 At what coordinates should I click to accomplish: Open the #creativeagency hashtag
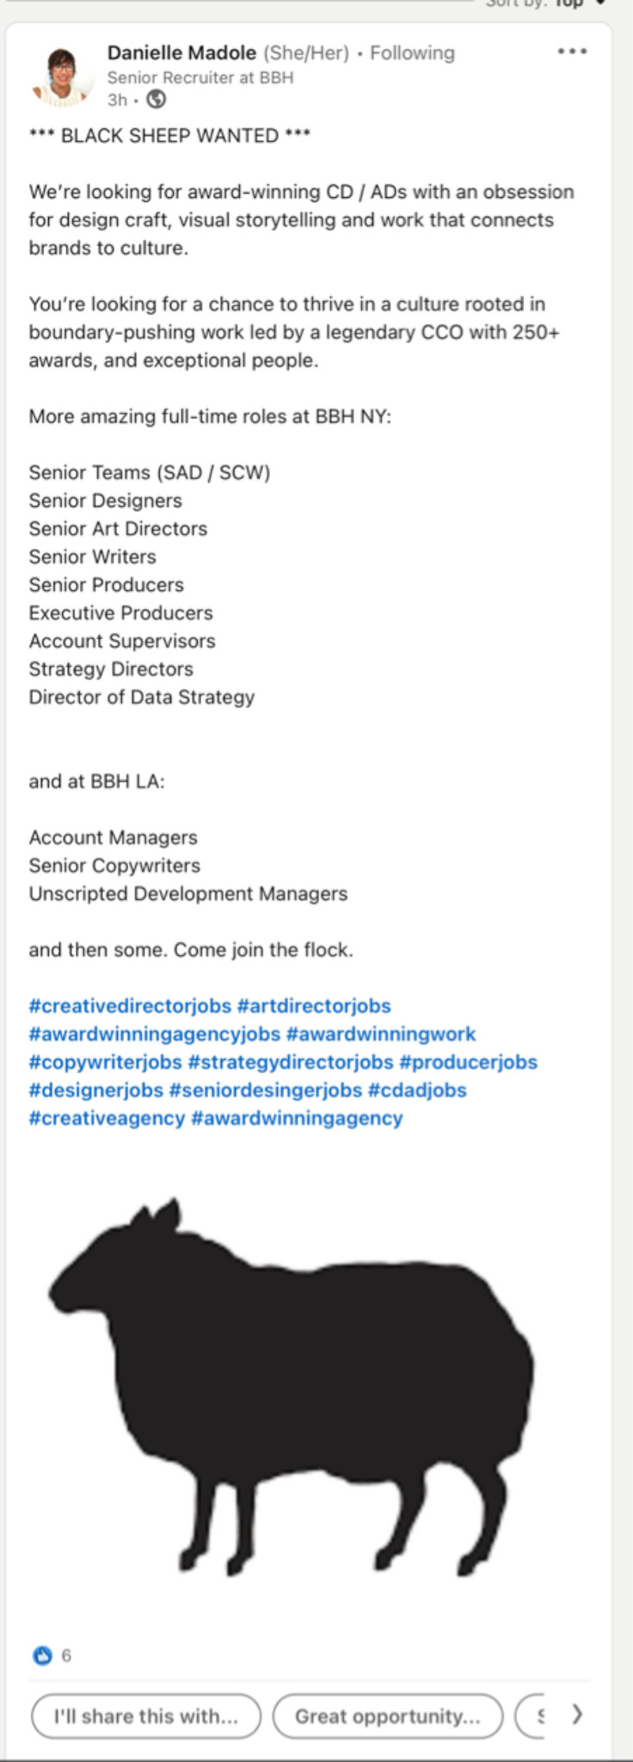click(107, 1118)
